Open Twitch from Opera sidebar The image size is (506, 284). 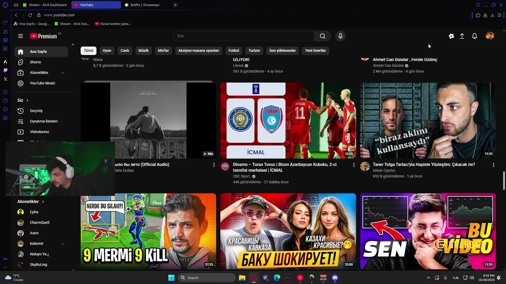(x=5, y=70)
